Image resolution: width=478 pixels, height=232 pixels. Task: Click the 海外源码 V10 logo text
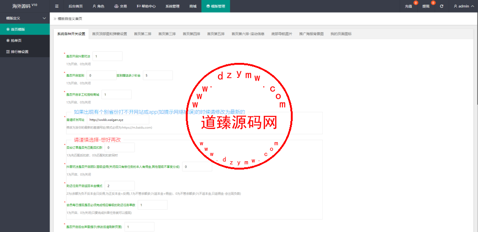(25, 6)
